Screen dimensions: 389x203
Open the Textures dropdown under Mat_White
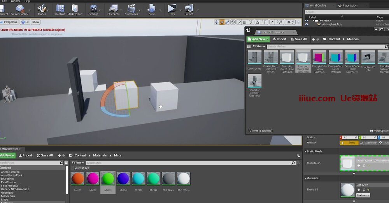(x=363, y=195)
